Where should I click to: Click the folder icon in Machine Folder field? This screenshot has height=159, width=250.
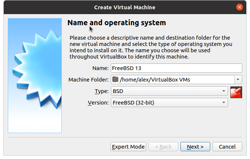pyautogui.click(x=115, y=79)
